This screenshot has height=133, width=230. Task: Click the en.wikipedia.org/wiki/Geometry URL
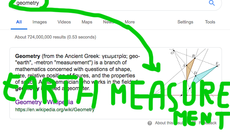tap(55, 110)
